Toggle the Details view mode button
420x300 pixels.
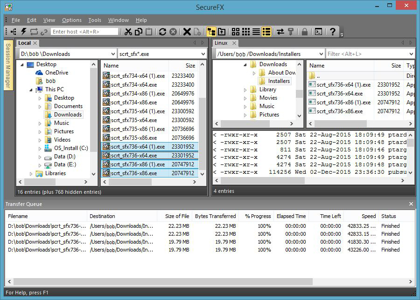(266, 32)
